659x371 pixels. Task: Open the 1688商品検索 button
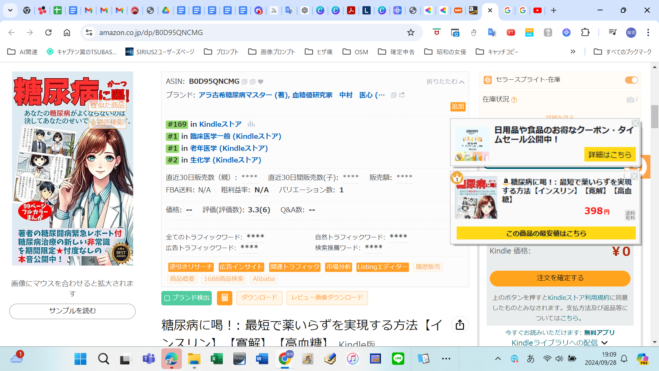pyautogui.click(x=223, y=279)
